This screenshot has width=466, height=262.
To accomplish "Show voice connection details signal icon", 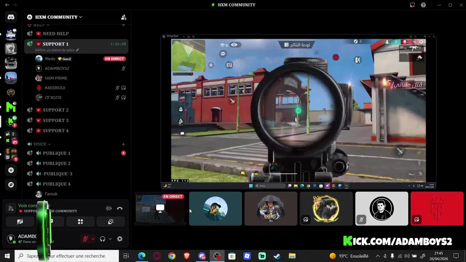I will click(11, 209).
